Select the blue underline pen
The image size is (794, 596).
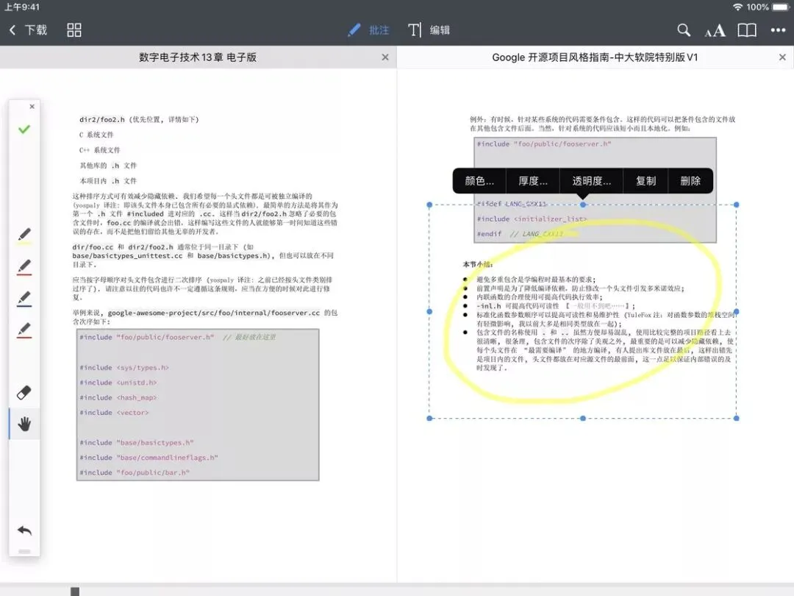pos(24,299)
